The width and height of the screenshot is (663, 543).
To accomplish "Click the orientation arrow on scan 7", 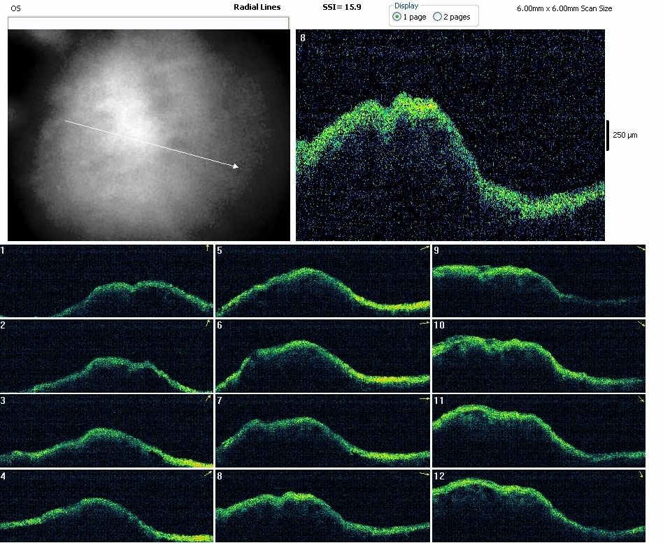I will pos(424,399).
